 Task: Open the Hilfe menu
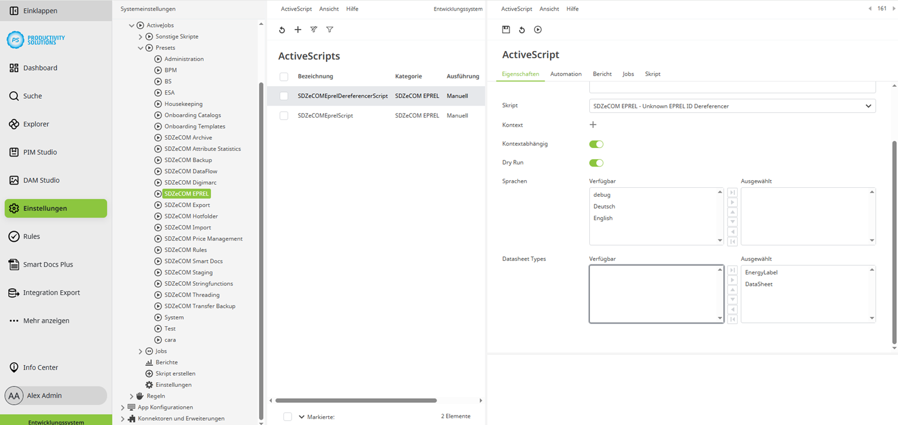tap(573, 8)
